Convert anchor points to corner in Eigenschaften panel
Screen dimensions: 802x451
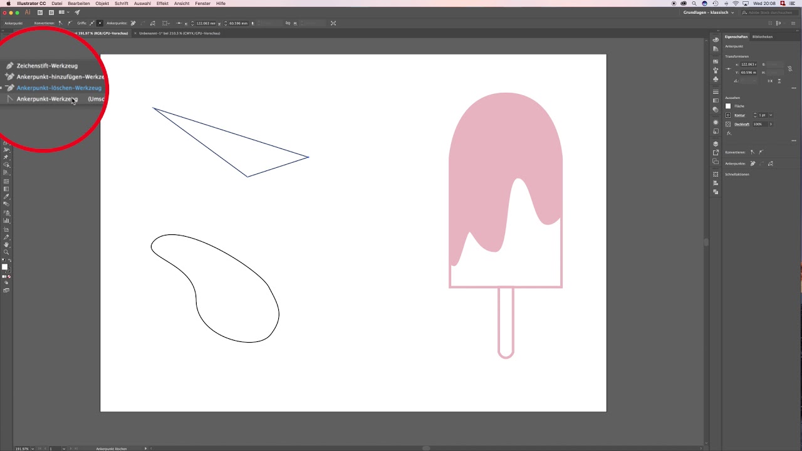(x=753, y=152)
